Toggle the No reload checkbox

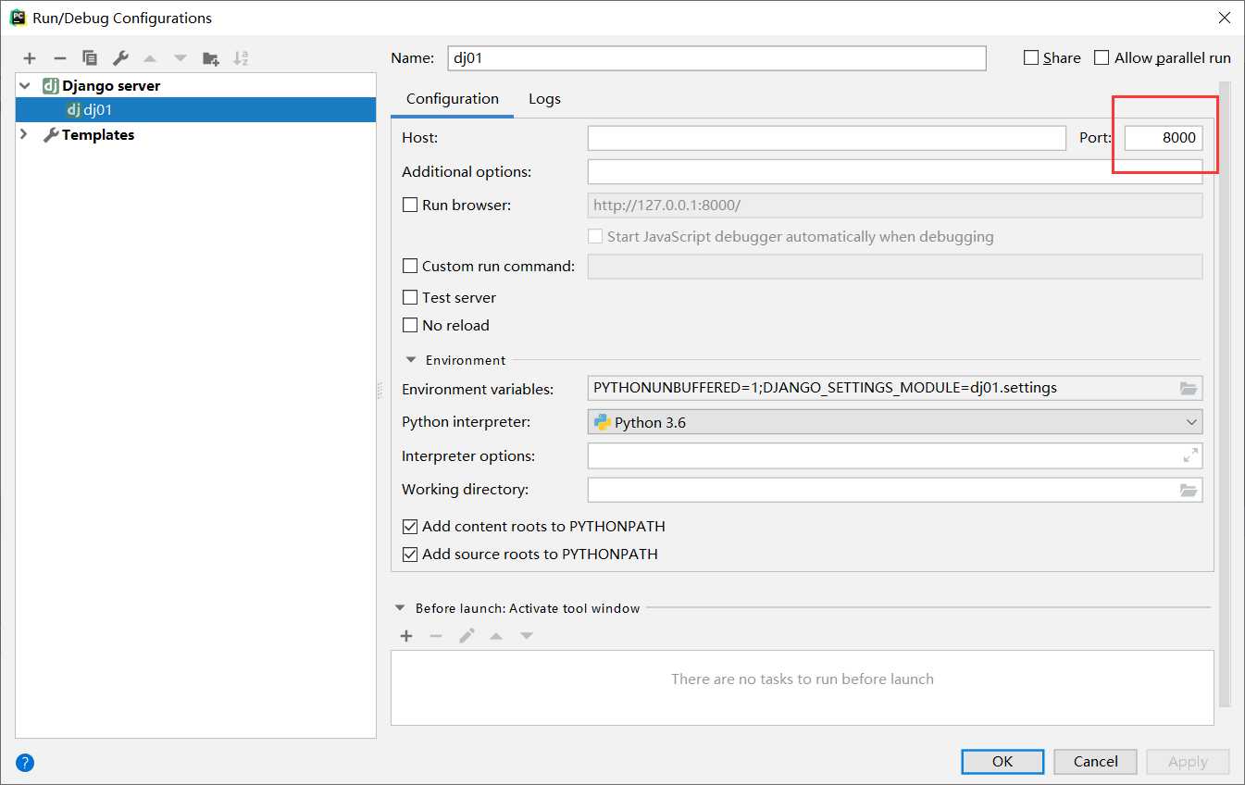(x=410, y=326)
